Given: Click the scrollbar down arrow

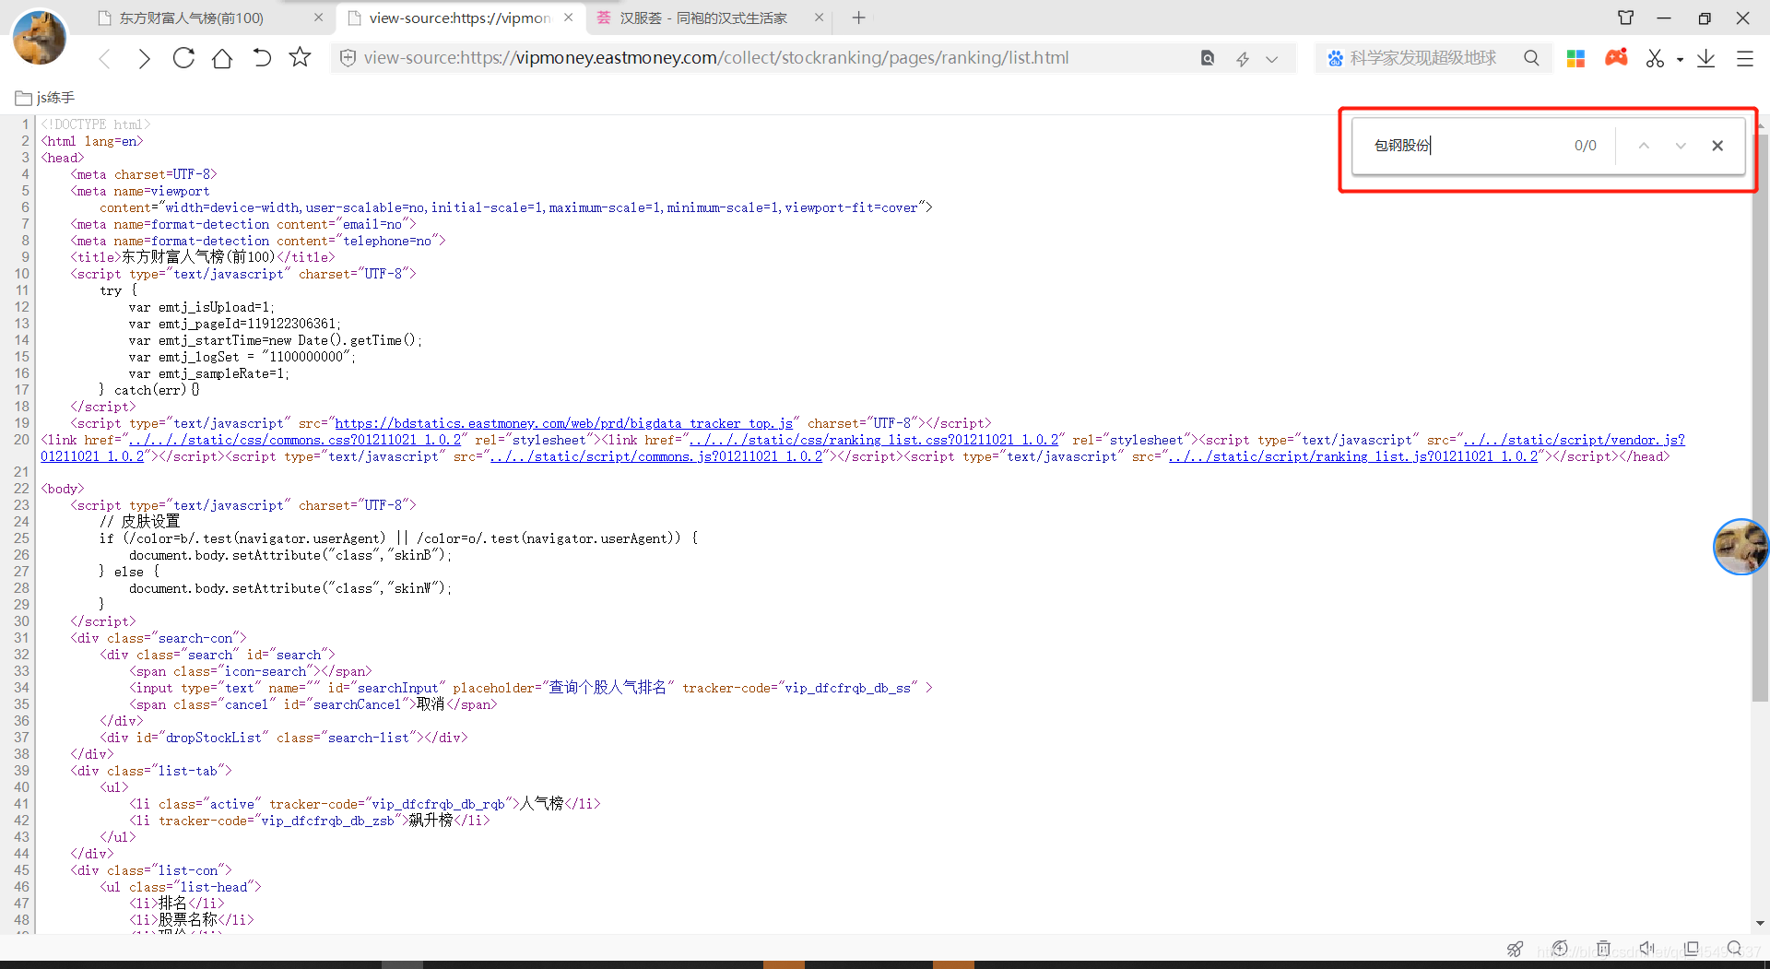Looking at the screenshot, I should (1760, 923).
